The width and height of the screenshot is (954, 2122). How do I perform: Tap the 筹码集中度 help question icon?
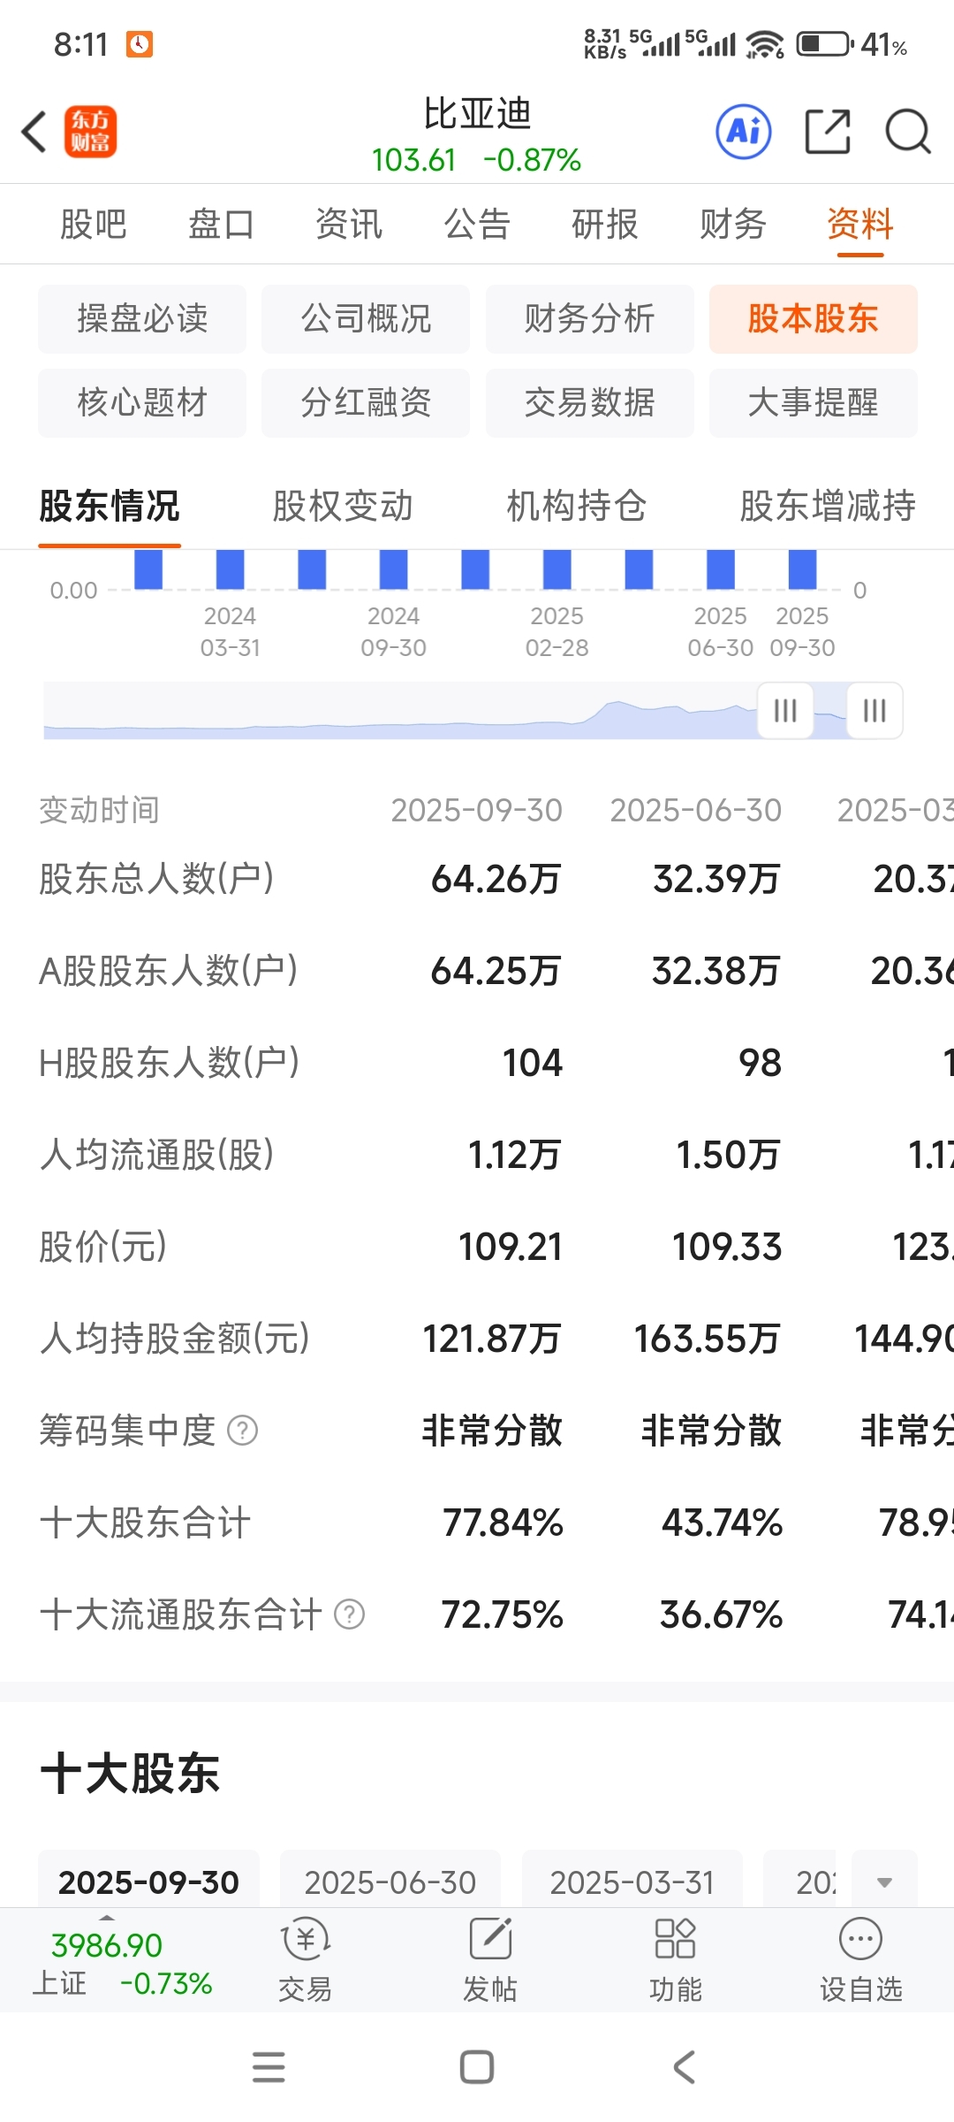tap(243, 1431)
